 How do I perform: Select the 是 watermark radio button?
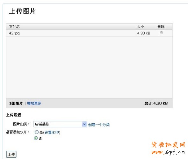(x=37, y=132)
